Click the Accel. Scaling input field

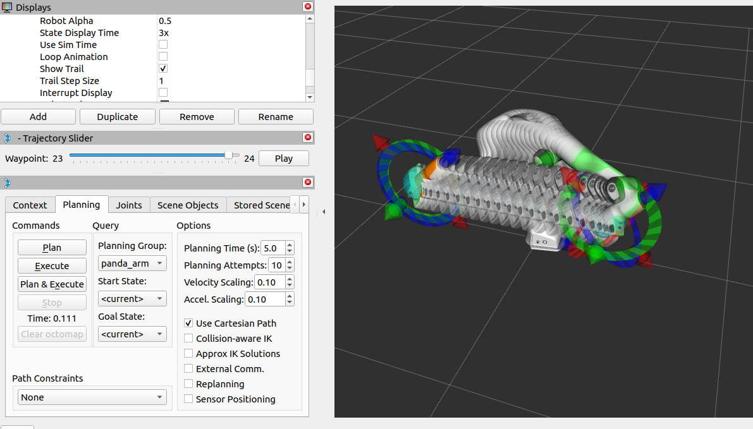coord(265,299)
